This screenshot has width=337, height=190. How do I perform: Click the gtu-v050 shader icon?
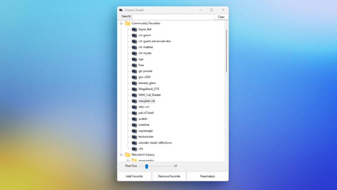click(x=134, y=77)
